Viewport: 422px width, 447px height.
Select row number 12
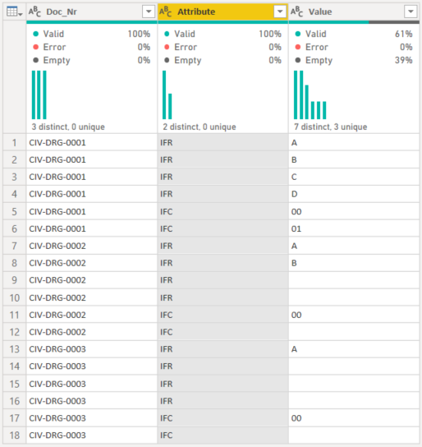(x=15, y=332)
